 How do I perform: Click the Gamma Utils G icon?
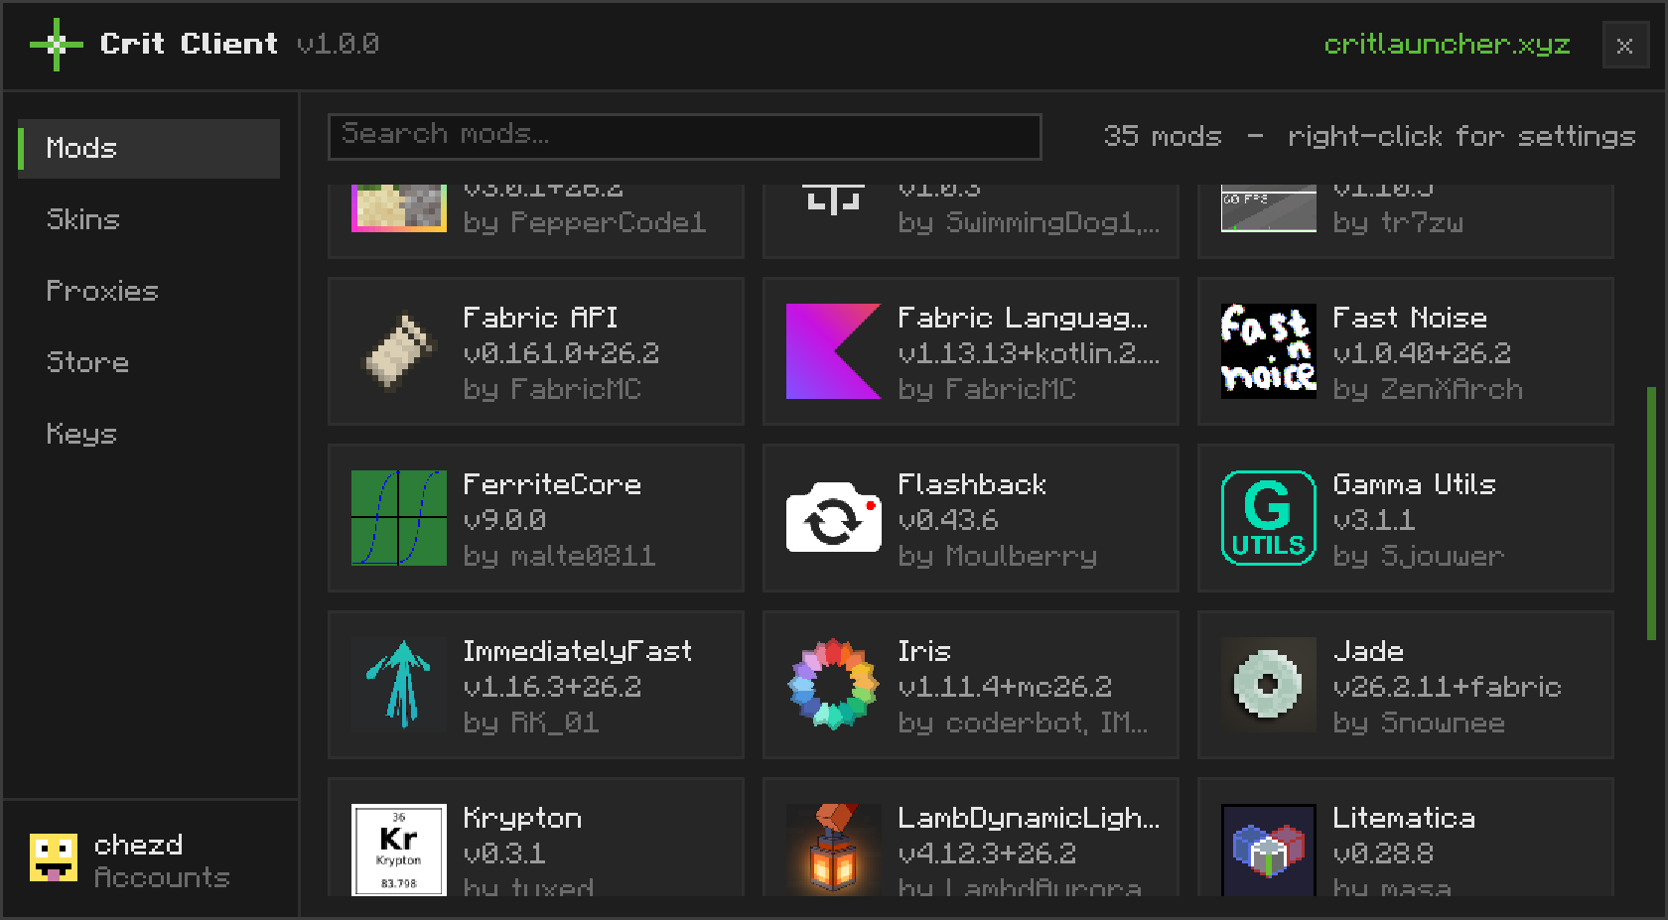1269,518
